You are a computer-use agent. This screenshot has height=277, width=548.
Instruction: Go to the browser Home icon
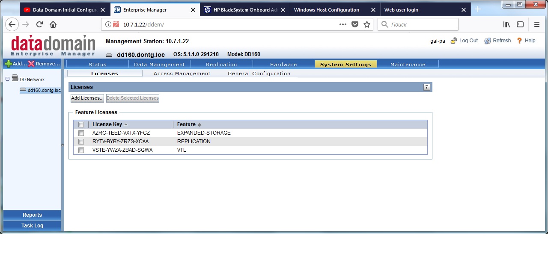53,24
